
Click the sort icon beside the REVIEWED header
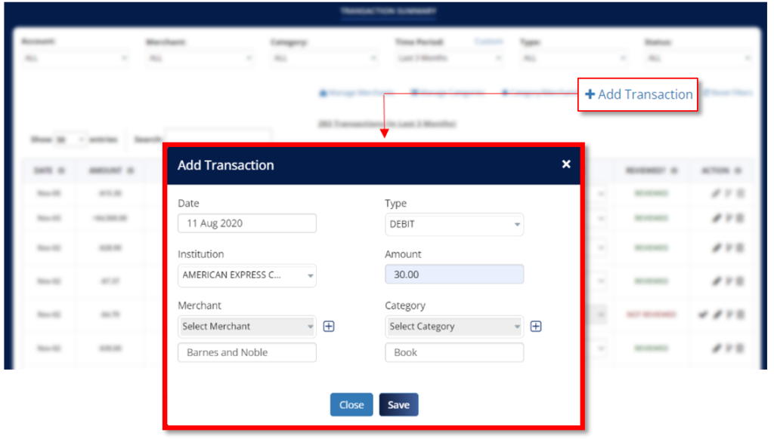point(673,170)
